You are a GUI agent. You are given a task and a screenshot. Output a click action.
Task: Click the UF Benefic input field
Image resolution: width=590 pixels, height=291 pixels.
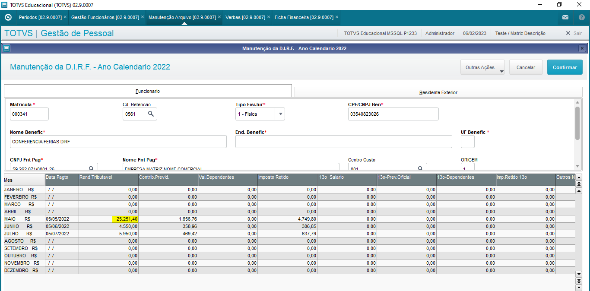pos(468,142)
